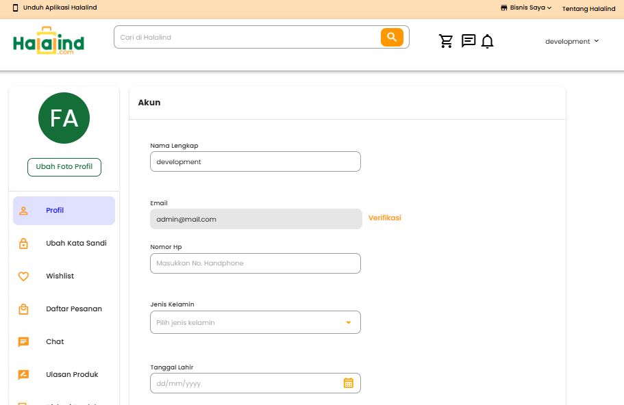
Task: Open Wishlist from the sidebar
Action: [x=60, y=276]
